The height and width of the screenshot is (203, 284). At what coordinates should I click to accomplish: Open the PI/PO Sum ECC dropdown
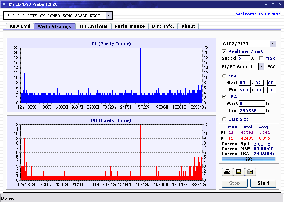point(261,67)
